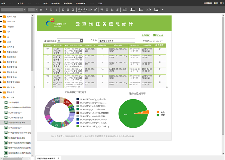
Task: Toggle underline formatting in the toolbar
Action: click(51, 10)
